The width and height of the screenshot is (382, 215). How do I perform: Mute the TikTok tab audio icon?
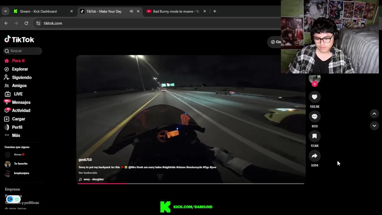coord(131,11)
